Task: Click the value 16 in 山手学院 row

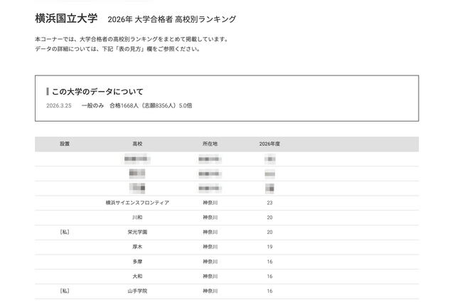Action: point(269,291)
